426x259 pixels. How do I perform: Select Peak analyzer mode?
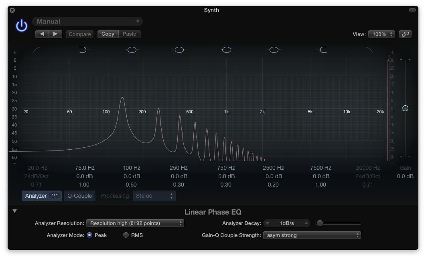point(89,235)
